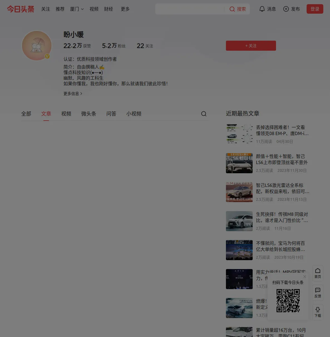Click the gold V verification badge
Screen dimensions: 330x337
47,56
